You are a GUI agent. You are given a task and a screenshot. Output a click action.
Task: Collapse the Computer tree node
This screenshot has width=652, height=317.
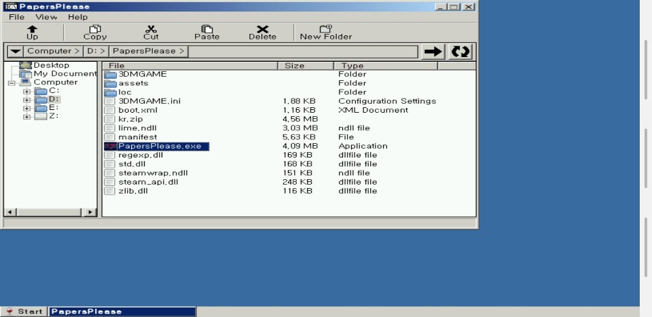(12, 83)
